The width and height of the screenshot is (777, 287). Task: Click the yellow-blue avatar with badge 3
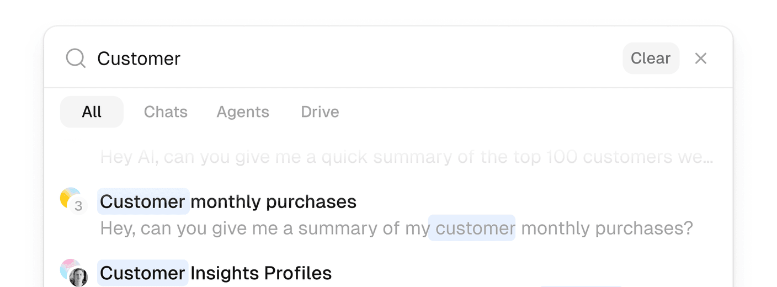73,201
